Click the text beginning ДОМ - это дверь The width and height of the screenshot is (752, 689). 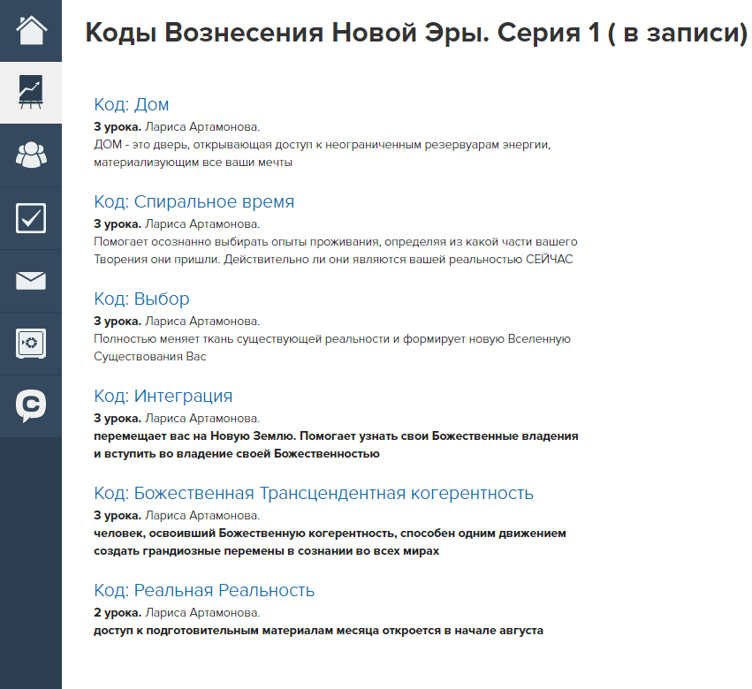[x=323, y=154]
